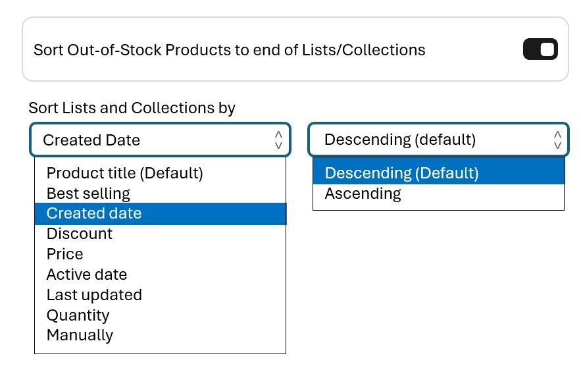
Task: Click the Sort Lists and Collections by label
Action: [132, 108]
